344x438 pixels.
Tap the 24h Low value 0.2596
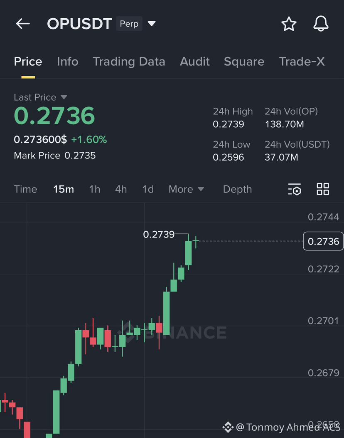click(229, 158)
